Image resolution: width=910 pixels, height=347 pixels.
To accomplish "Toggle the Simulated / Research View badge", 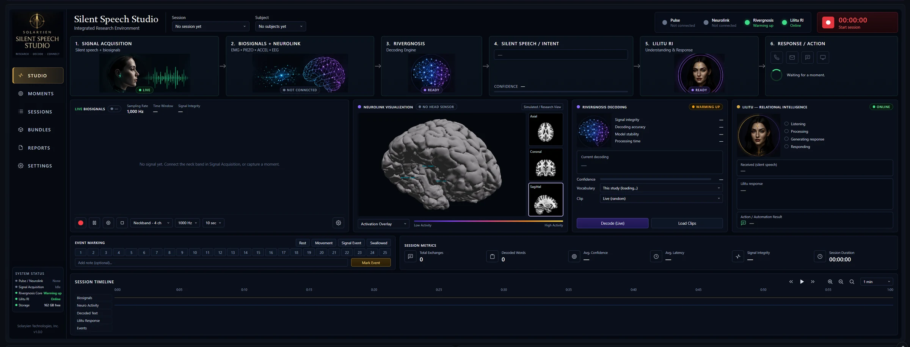I will tap(542, 107).
